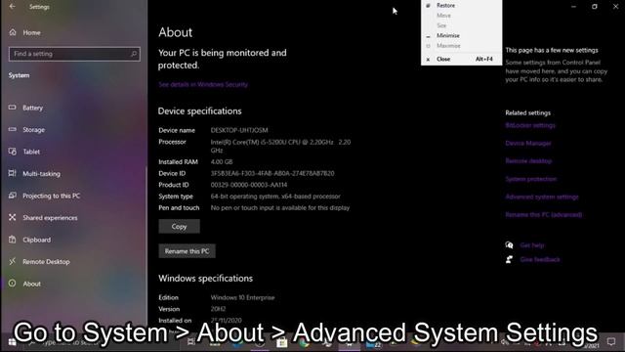Click the version value 20H2
This screenshot has width=625, height=352.
pos(218,309)
